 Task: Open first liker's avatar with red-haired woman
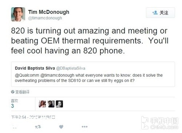point(42,104)
